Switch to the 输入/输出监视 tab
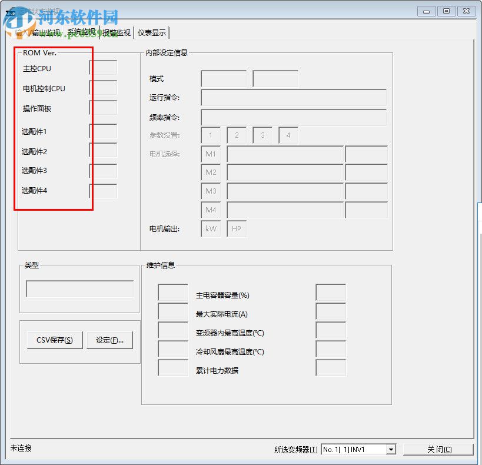The height and width of the screenshot is (465, 482). click(35, 32)
